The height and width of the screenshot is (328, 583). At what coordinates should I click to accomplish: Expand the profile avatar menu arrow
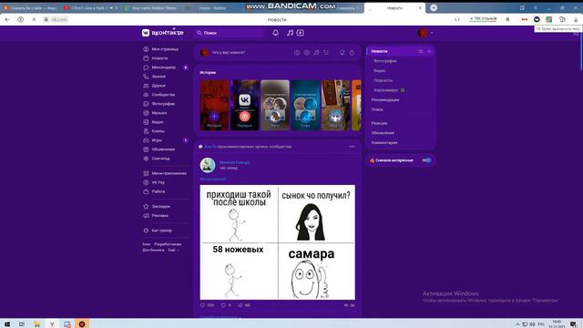[x=432, y=33]
